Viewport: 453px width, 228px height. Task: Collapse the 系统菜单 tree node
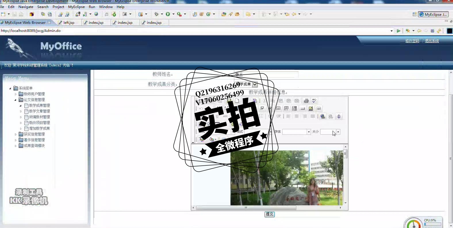10,88
